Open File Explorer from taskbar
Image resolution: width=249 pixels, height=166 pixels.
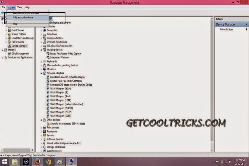[15, 162]
